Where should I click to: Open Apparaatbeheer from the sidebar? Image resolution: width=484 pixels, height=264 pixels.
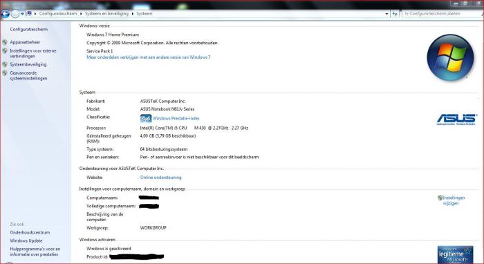click(25, 42)
